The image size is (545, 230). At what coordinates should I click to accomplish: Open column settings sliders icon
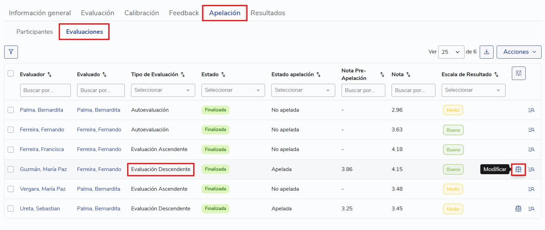(518, 73)
